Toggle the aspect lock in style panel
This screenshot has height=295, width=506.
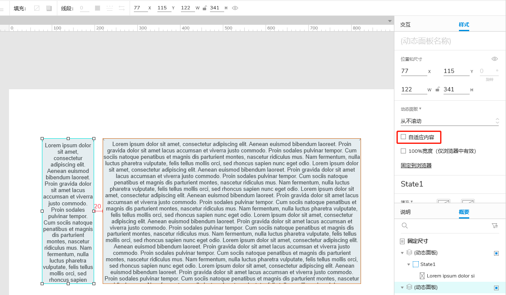pyautogui.click(x=437, y=90)
